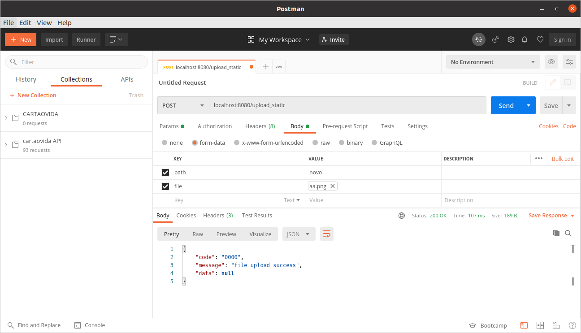The image size is (581, 333).
Task: Open the Text type dropdown in Key row
Action: coord(292,200)
